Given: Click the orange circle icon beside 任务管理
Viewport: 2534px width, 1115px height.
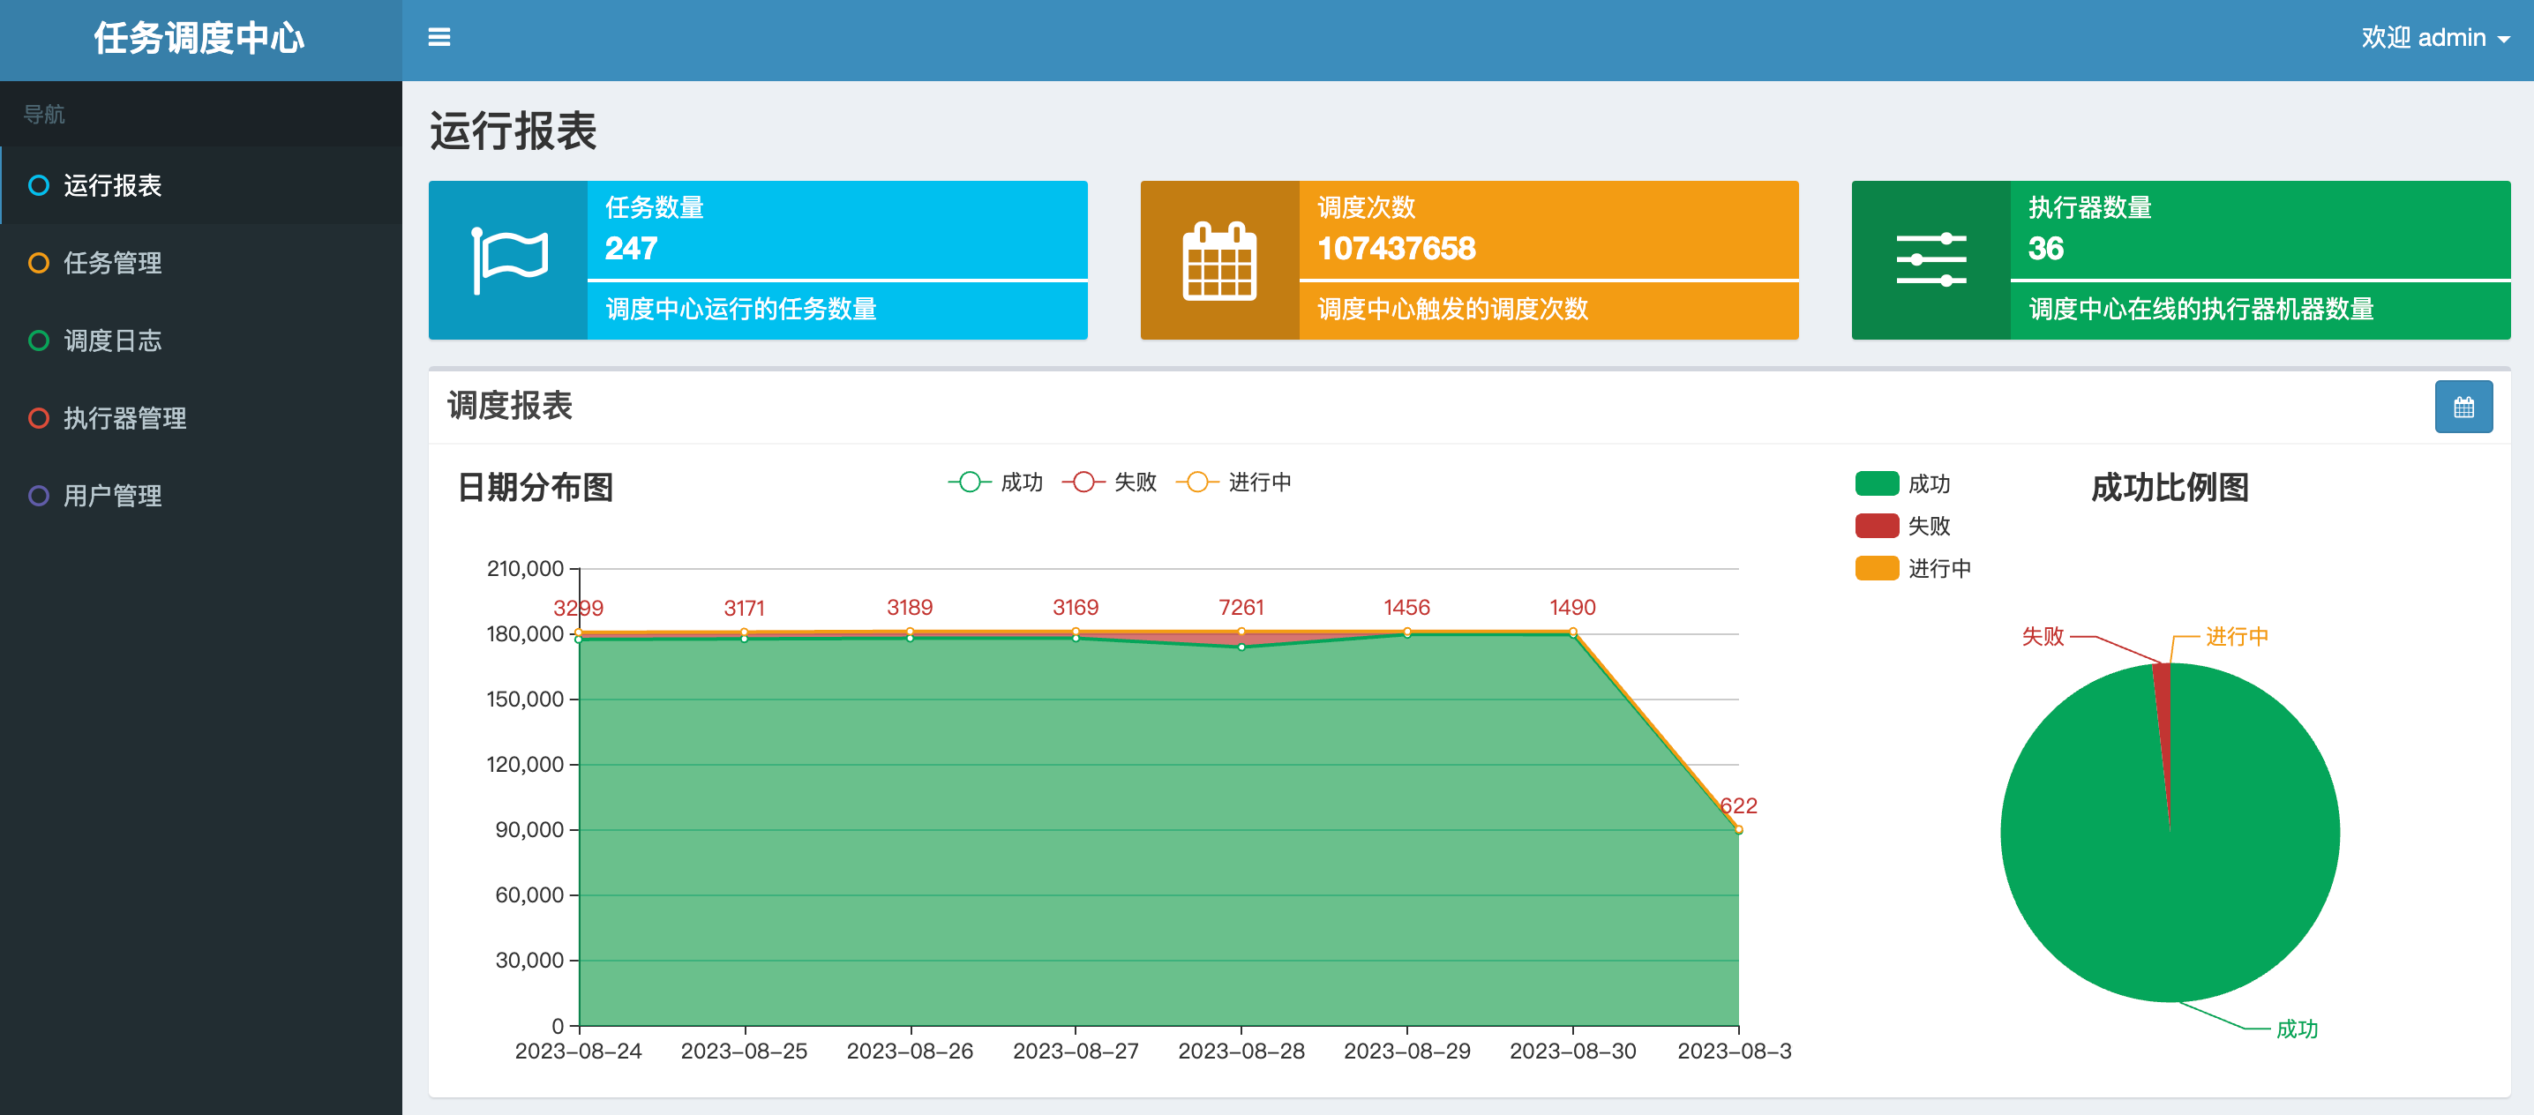Looking at the screenshot, I should tap(38, 263).
